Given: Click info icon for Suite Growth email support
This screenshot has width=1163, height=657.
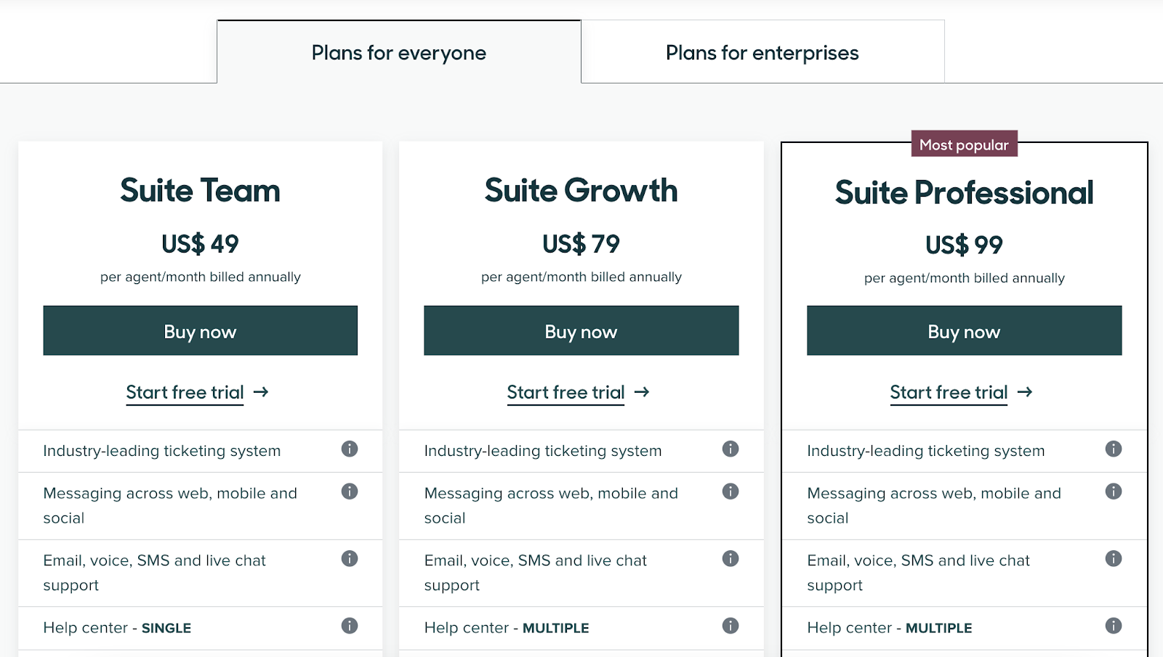Looking at the screenshot, I should 731,558.
